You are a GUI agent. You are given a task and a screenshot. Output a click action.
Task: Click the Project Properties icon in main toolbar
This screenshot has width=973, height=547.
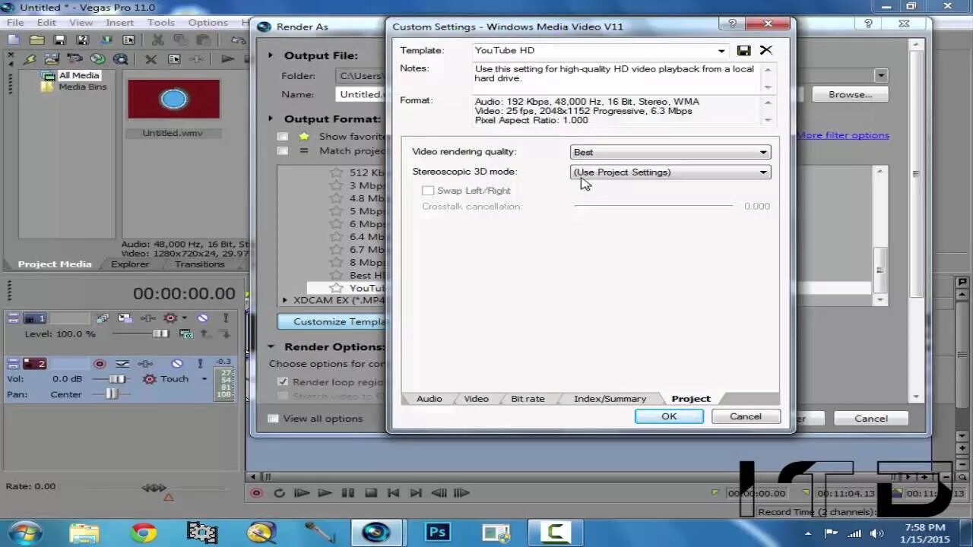[x=128, y=40]
